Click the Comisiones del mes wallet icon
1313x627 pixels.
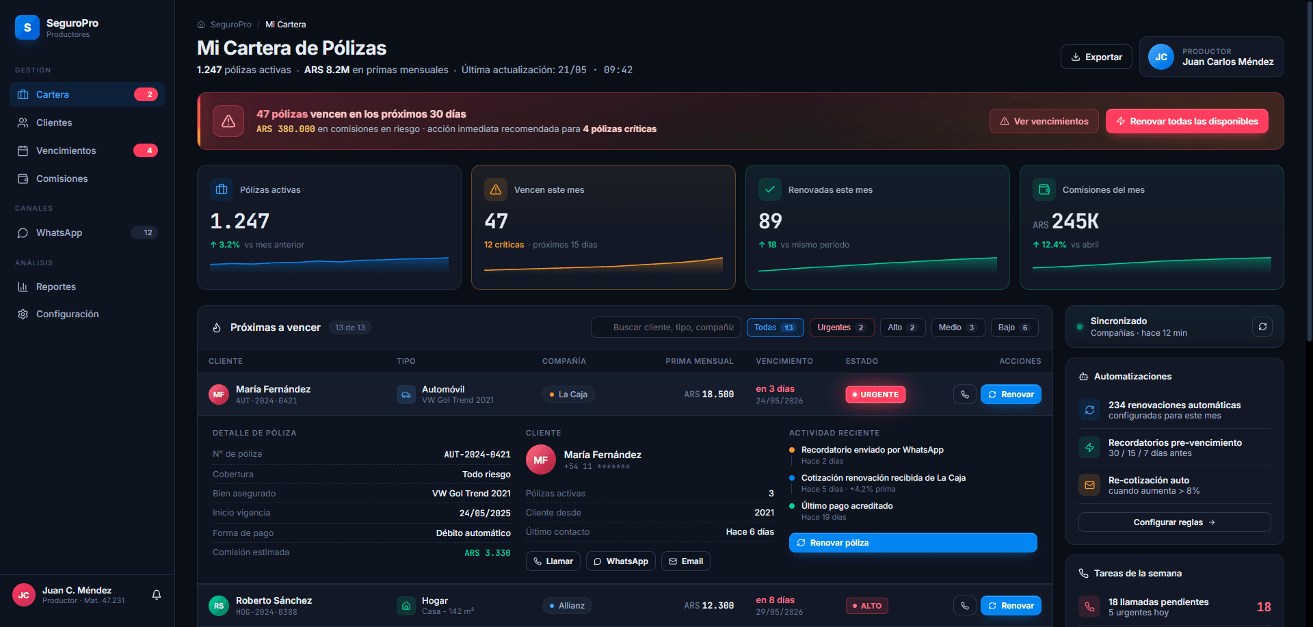[1044, 189]
